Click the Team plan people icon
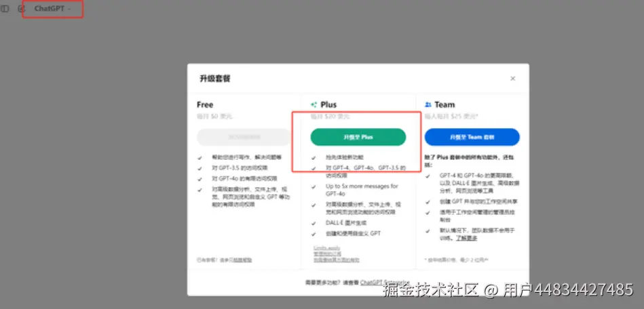The height and width of the screenshot is (309, 644). (x=428, y=104)
